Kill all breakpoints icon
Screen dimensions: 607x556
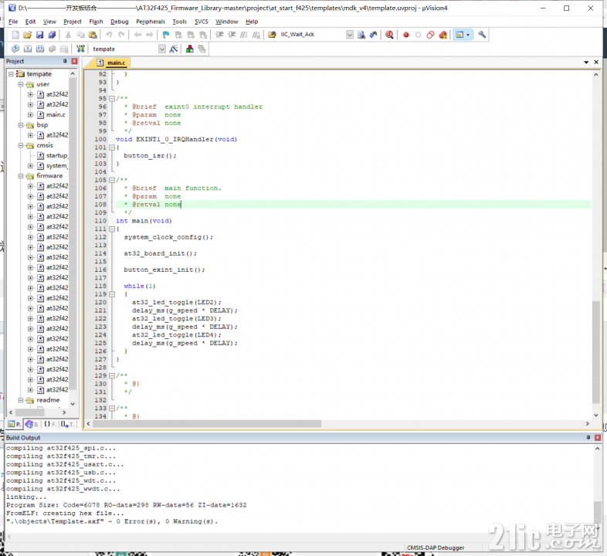click(x=443, y=35)
